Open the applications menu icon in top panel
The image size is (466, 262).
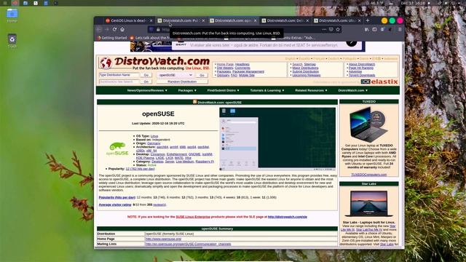tap(5, 3)
